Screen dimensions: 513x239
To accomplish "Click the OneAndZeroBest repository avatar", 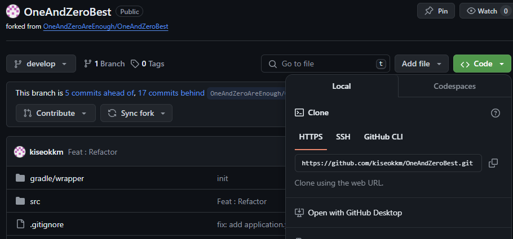I will click(13, 11).
